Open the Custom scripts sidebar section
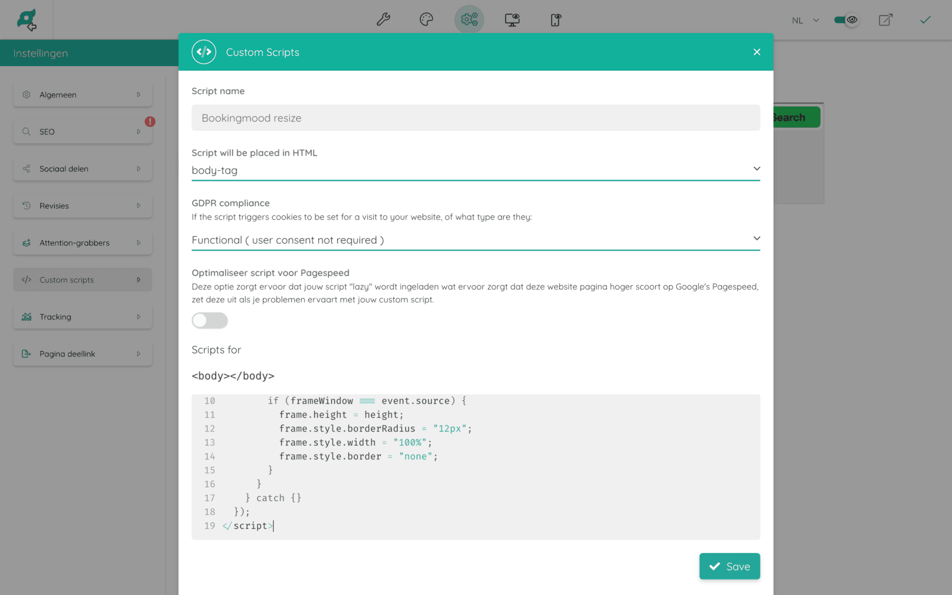This screenshot has width=952, height=595. (x=82, y=280)
